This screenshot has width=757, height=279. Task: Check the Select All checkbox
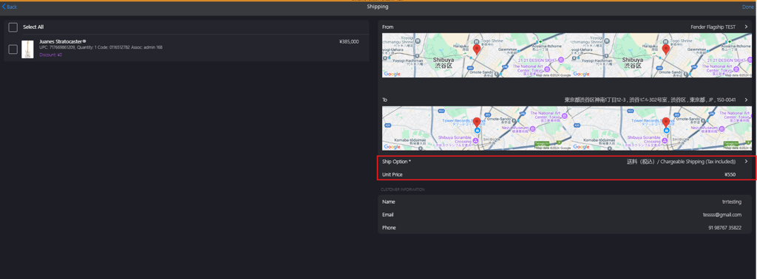click(13, 27)
